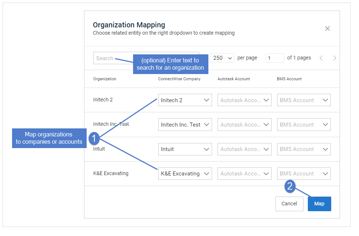
Task: Open Autotask Account dropdown for Initech Inc. Test
Action: coord(245,124)
